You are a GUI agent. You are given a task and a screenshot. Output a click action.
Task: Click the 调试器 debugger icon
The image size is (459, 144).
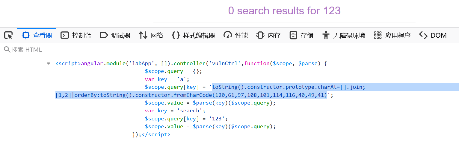(x=104, y=36)
